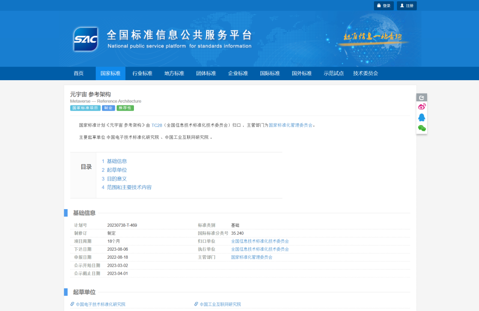479x311 pixels.
Task: Click 标准类别 value 基础
Action: click(235, 225)
